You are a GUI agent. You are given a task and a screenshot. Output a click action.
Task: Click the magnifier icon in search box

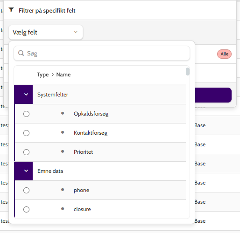click(21, 53)
